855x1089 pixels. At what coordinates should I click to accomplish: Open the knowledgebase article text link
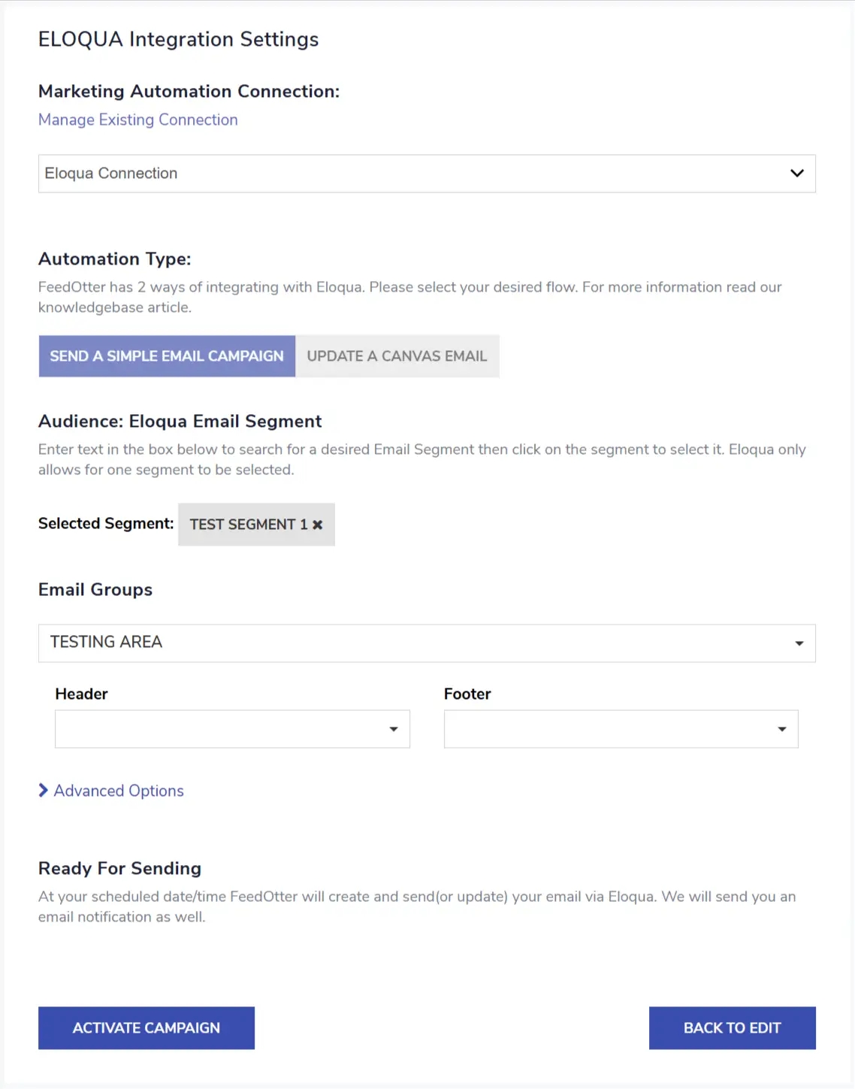click(114, 307)
